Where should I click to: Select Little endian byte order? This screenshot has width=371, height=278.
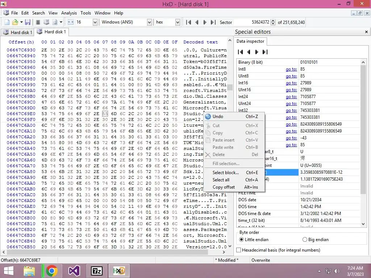pyautogui.click(x=254, y=240)
